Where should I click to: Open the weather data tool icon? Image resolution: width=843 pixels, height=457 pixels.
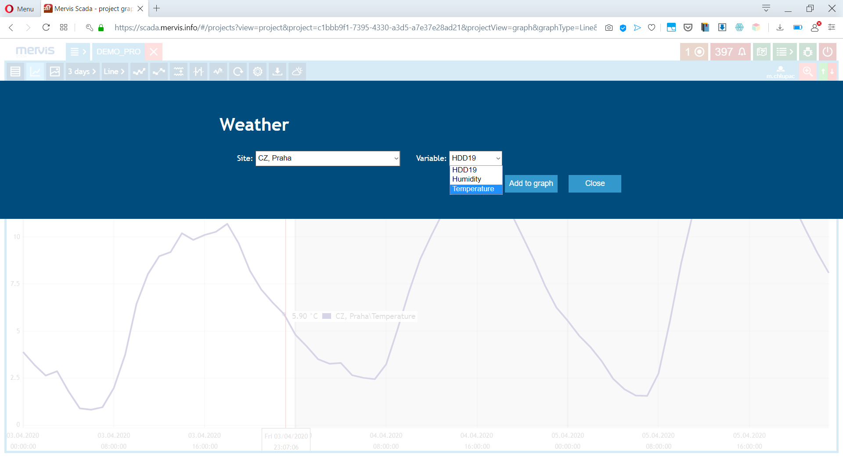(x=297, y=71)
